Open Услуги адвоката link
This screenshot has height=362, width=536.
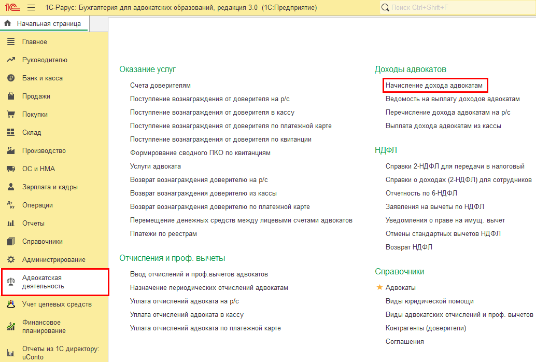(x=156, y=166)
